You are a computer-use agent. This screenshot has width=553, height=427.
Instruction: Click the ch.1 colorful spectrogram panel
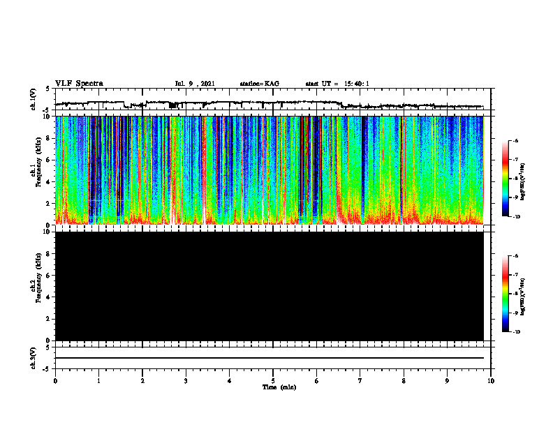click(x=270, y=170)
